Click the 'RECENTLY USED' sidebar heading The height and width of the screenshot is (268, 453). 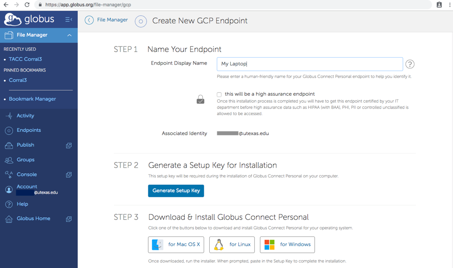click(x=20, y=49)
